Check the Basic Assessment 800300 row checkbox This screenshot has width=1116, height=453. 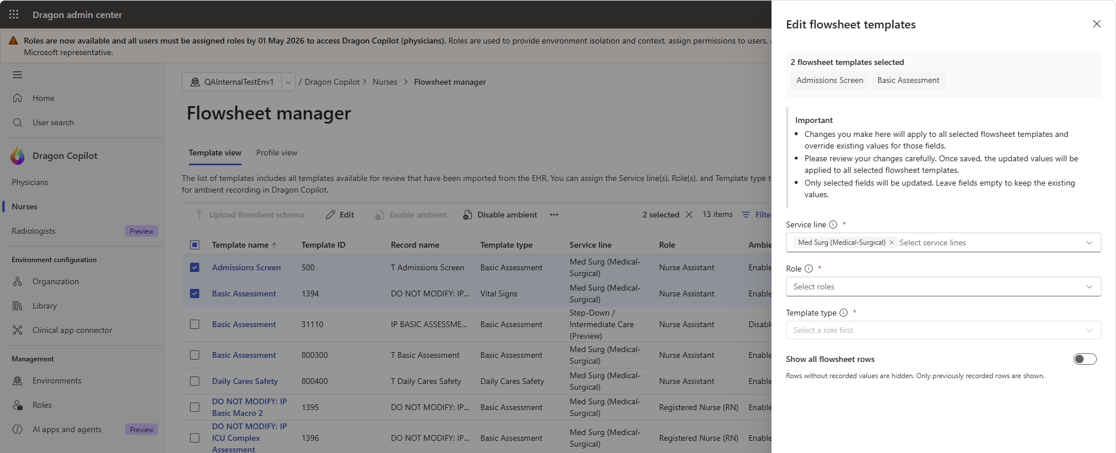coord(195,355)
